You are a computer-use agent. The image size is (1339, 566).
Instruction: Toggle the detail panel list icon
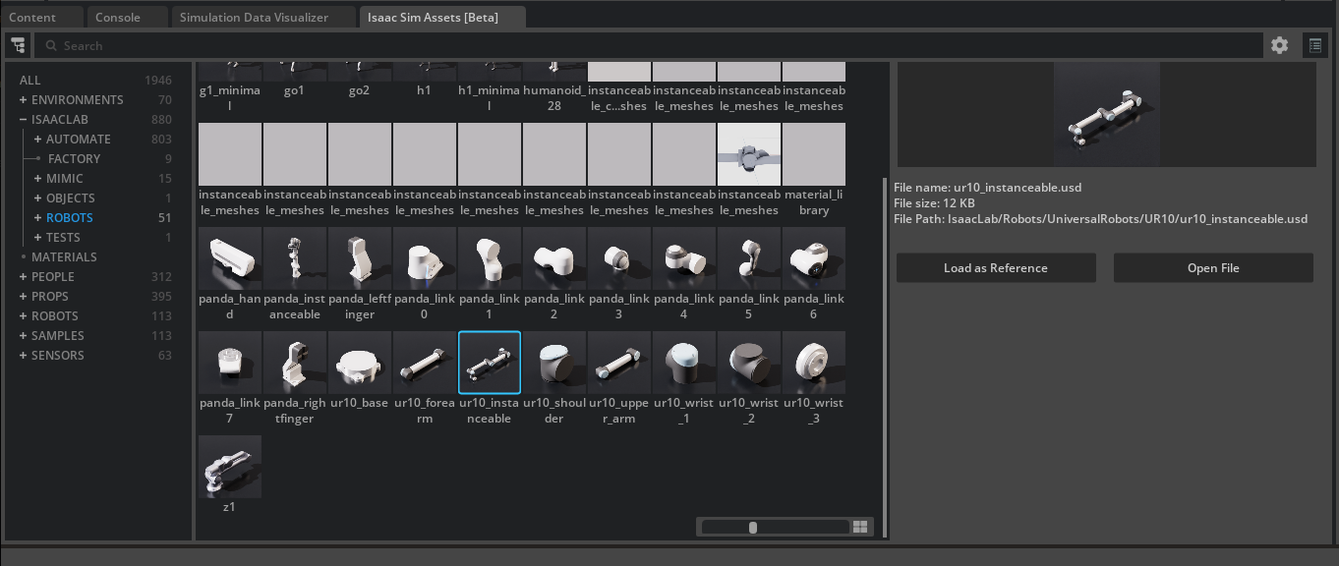[1314, 45]
